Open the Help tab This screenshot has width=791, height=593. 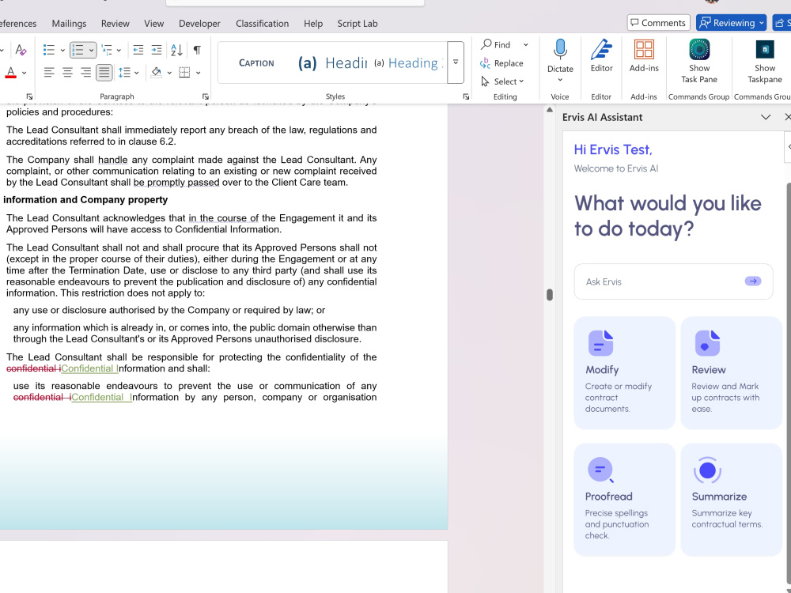coord(312,24)
